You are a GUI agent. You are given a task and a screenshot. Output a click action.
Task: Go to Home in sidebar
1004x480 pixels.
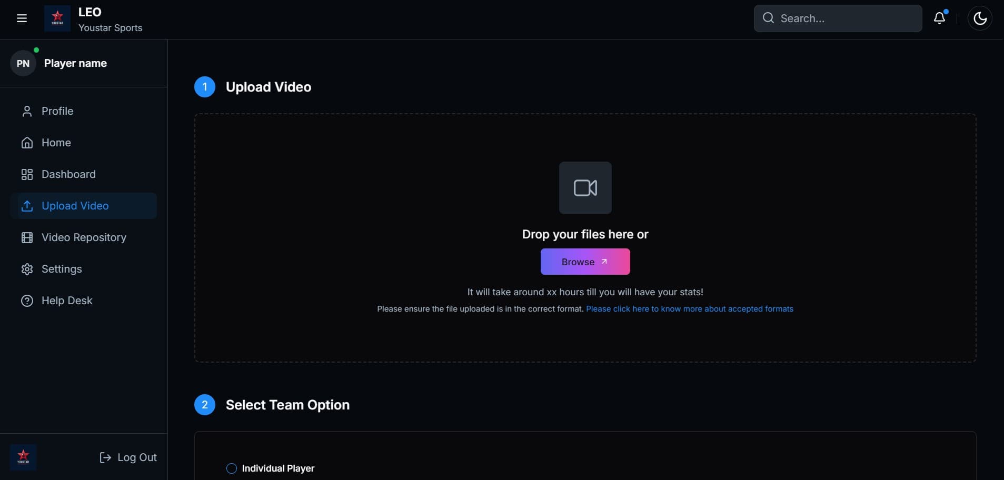tap(56, 143)
